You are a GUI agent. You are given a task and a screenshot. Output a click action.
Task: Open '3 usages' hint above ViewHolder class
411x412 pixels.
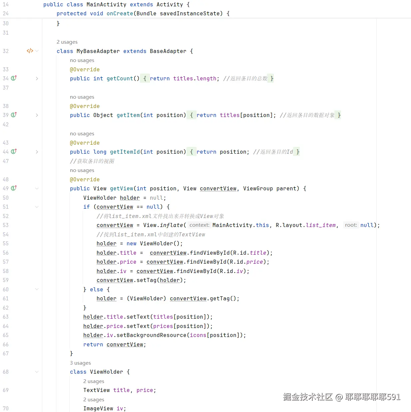coord(80,363)
